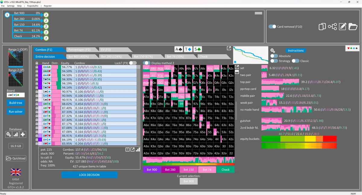Open the Database settings gear icon

click(9, 134)
